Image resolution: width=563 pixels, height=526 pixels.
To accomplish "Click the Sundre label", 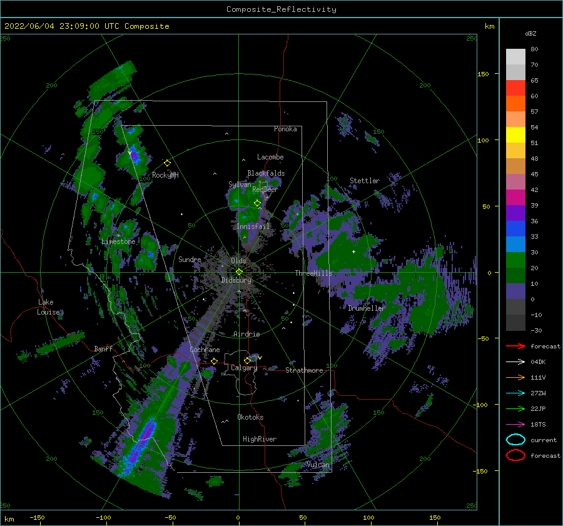I will 190,260.
